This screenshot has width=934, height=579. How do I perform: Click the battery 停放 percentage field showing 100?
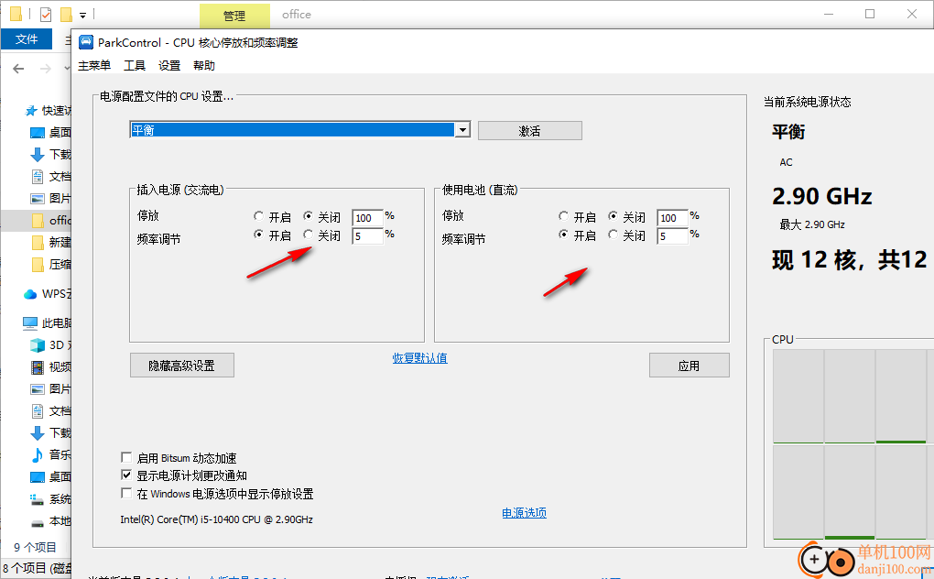[672, 218]
